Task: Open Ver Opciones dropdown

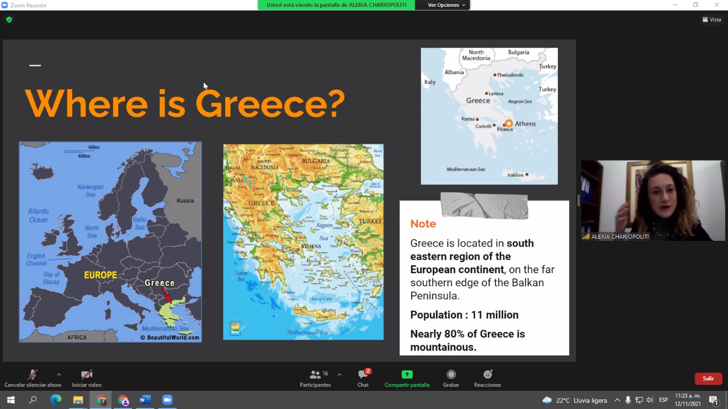Action: pyautogui.click(x=446, y=5)
